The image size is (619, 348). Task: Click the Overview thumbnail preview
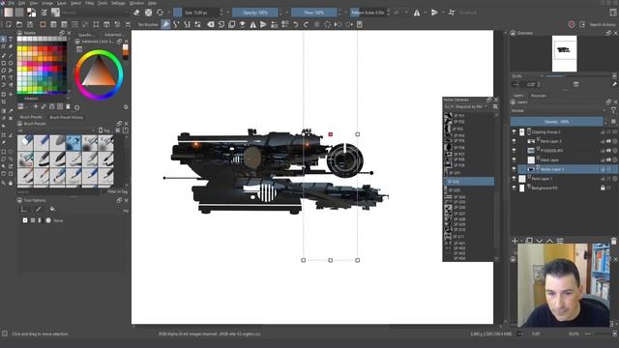pos(564,54)
